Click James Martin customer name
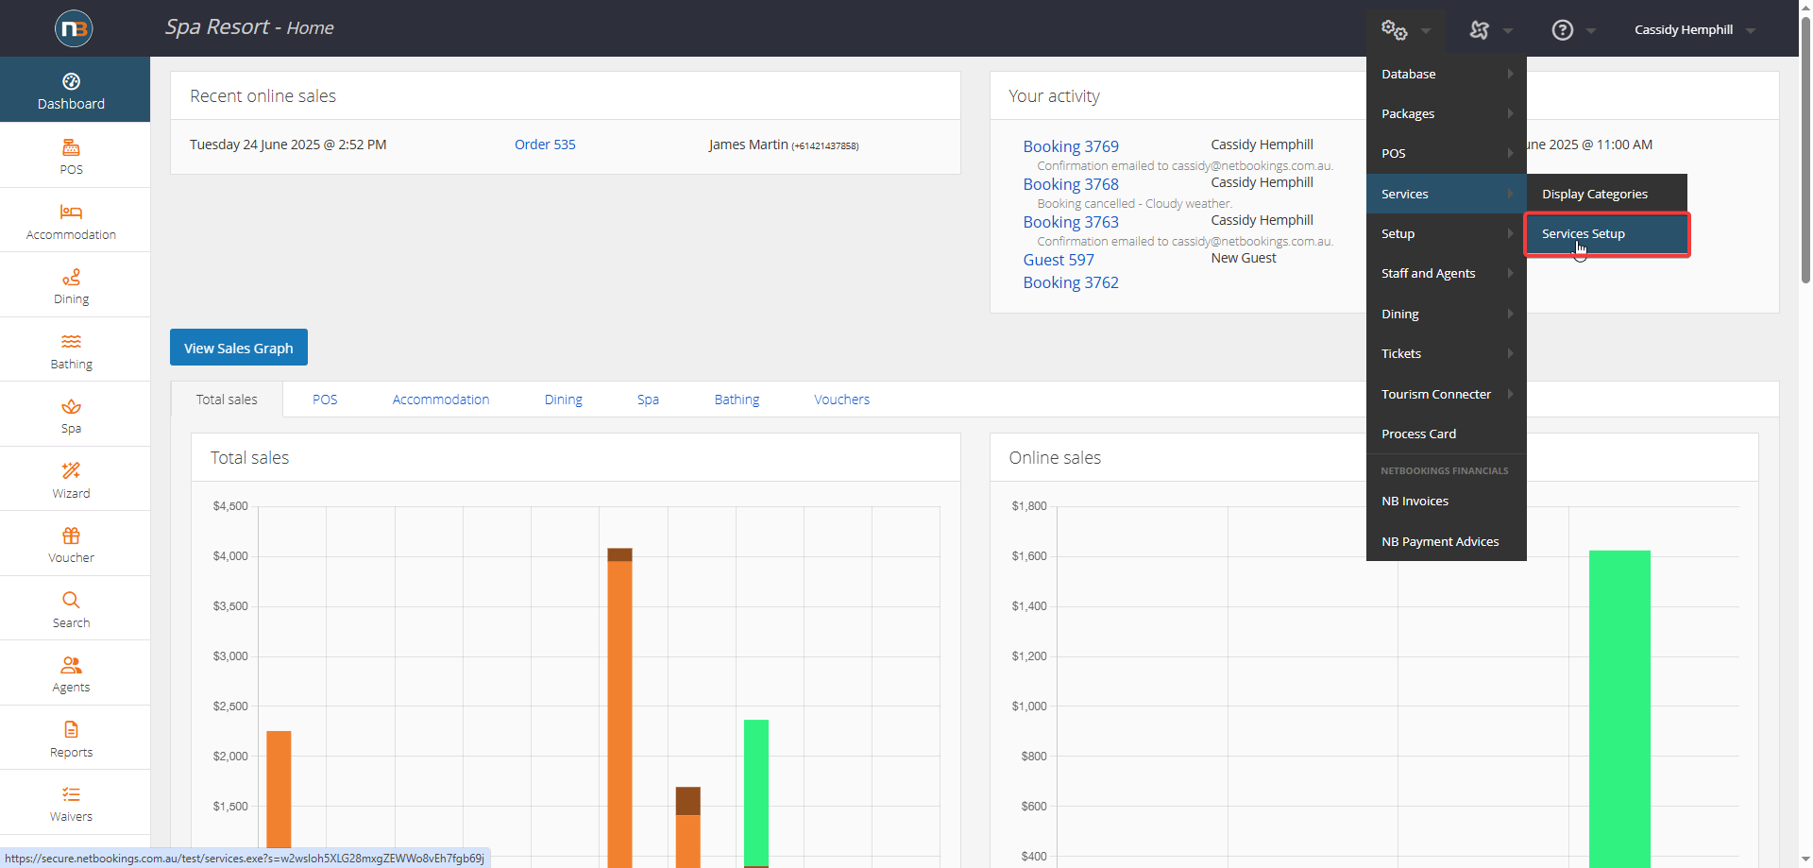Screen dimensions: 1813x868 (x=748, y=145)
